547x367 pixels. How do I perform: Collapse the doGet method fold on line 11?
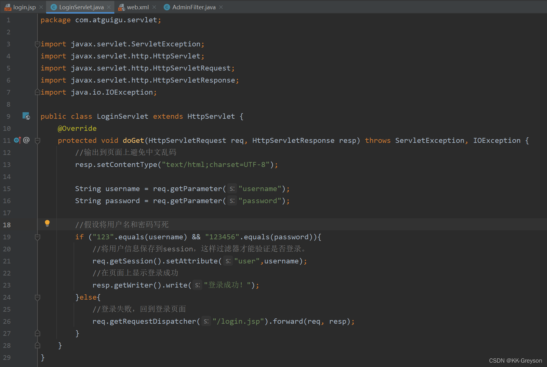click(x=37, y=141)
